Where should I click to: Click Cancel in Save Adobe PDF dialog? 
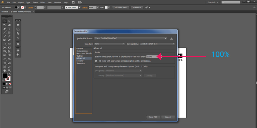point(168,117)
